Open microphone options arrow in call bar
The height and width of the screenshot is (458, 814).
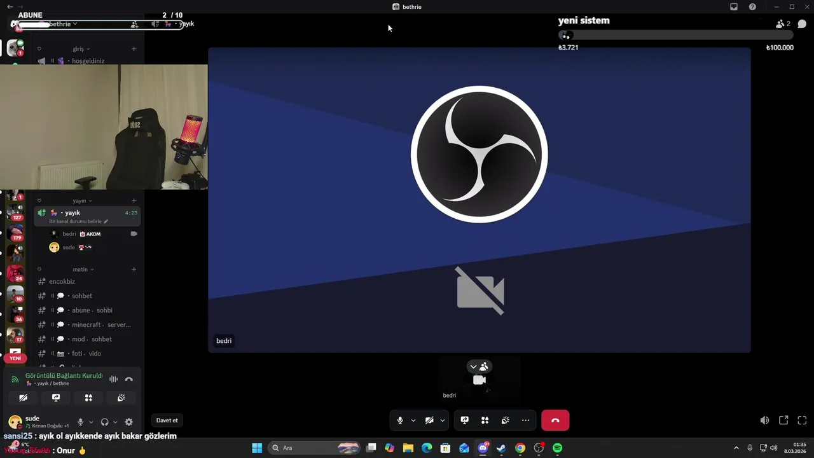[x=413, y=420]
